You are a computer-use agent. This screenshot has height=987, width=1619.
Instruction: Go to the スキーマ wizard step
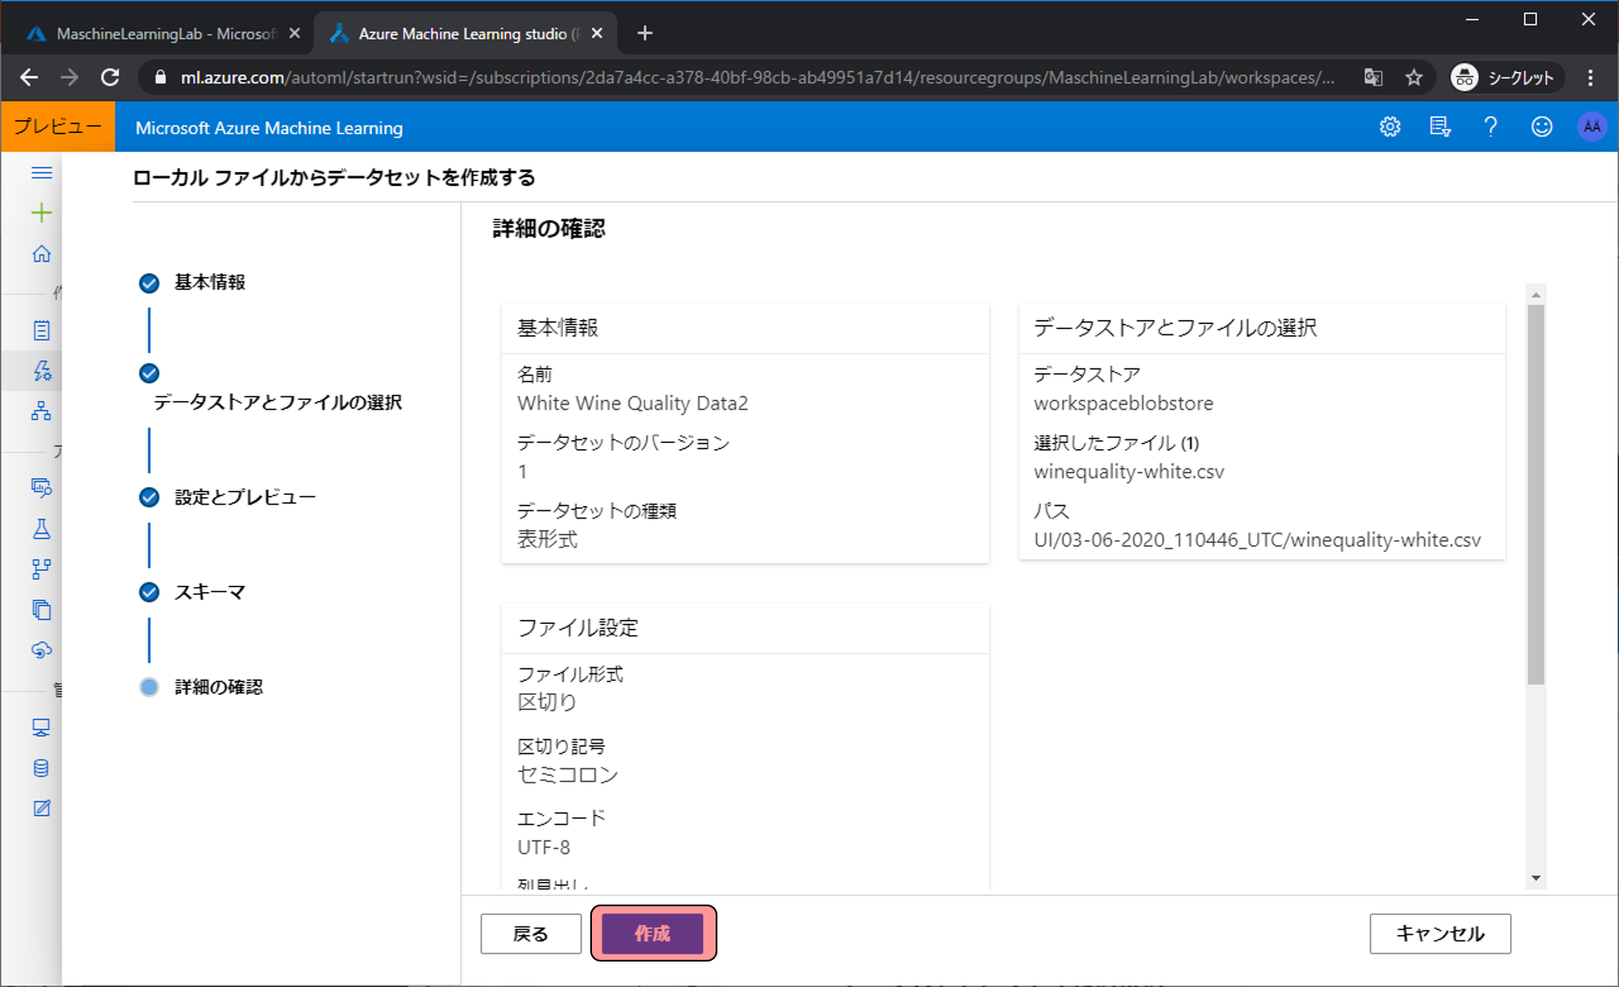tap(209, 592)
